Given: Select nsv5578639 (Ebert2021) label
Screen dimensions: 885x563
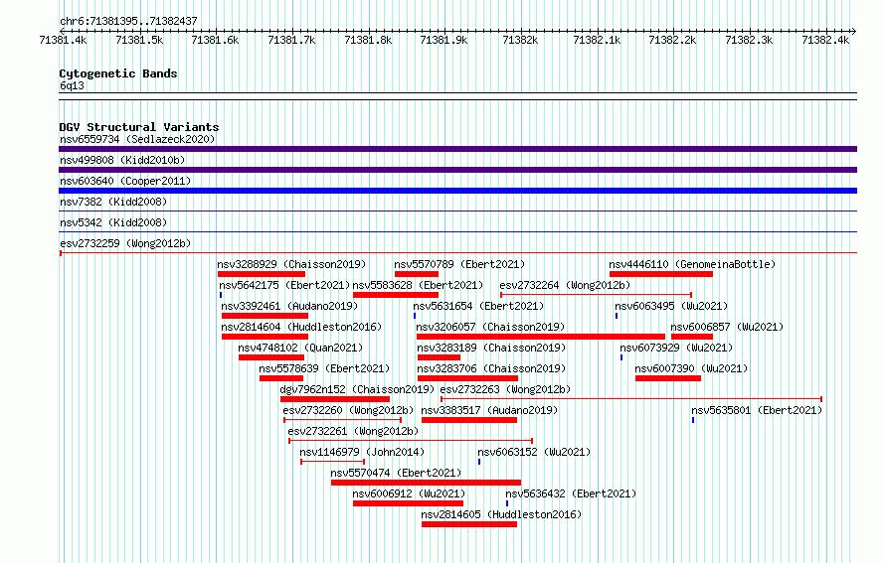Looking at the screenshot, I should [324, 368].
